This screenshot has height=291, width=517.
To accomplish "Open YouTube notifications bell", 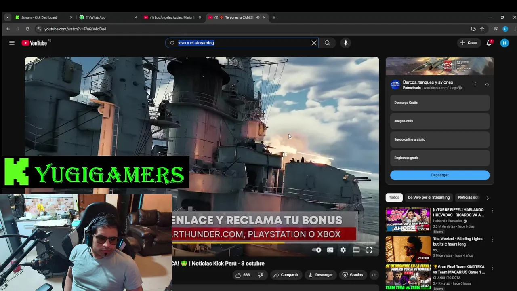I will [x=489, y=43].
